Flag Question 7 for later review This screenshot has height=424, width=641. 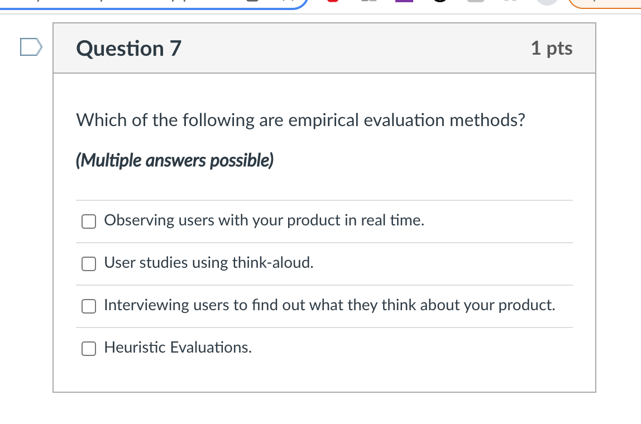coord(31,47)
